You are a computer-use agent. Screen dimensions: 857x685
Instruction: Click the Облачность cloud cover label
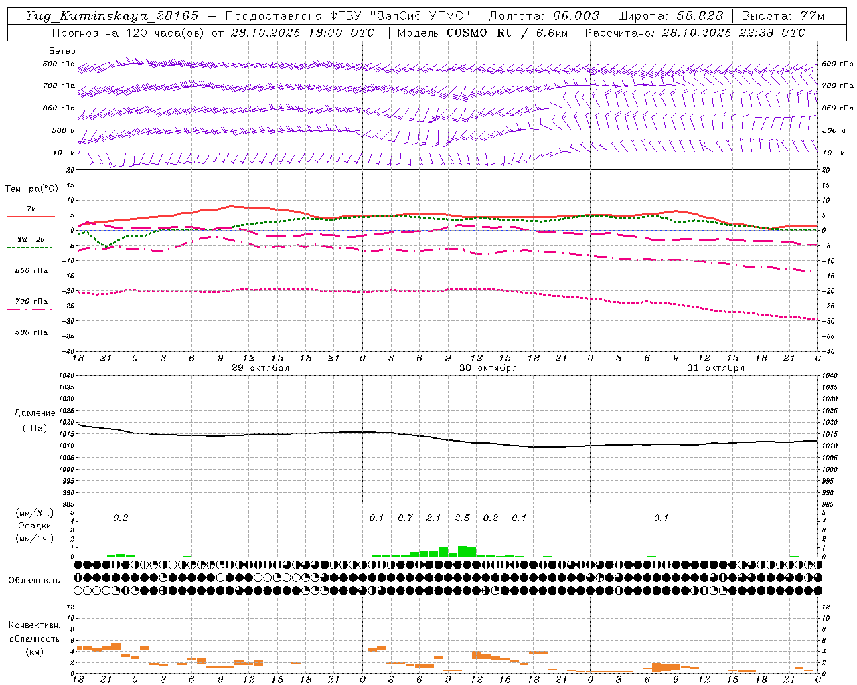point(34,580)
